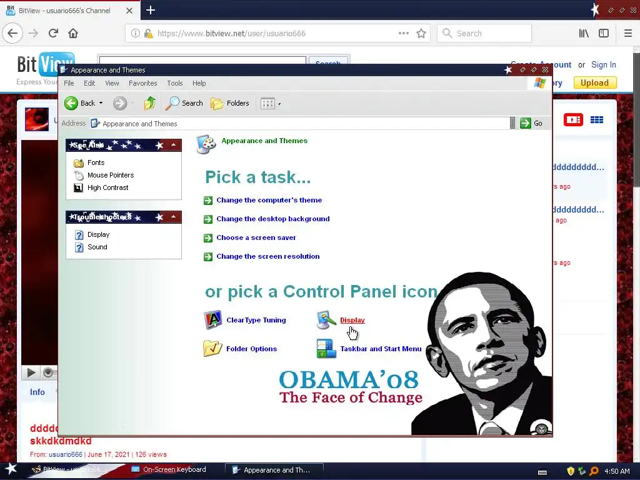Open Taskbar and Start Menu icon

326,349
